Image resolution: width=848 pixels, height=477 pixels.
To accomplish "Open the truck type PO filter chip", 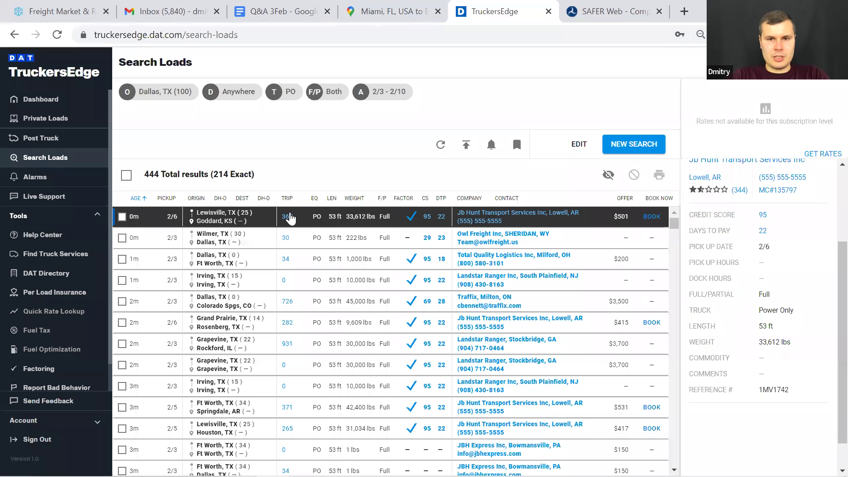I will pos(284,92).
